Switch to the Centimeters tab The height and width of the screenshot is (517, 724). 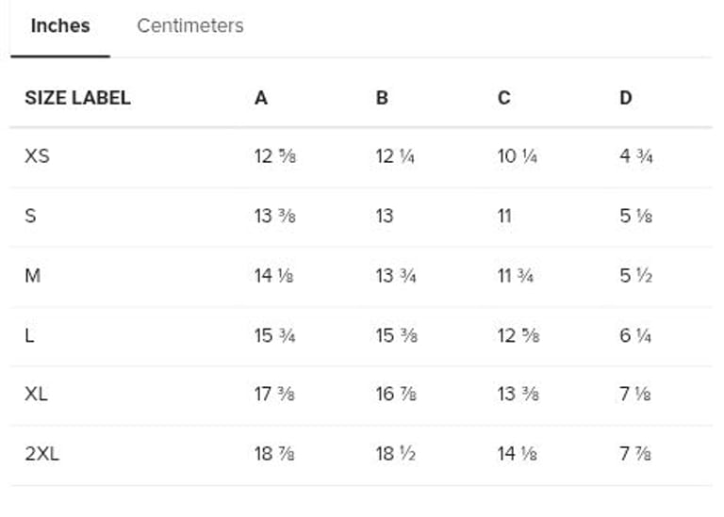pyautogui.click(x=189, y=26)
